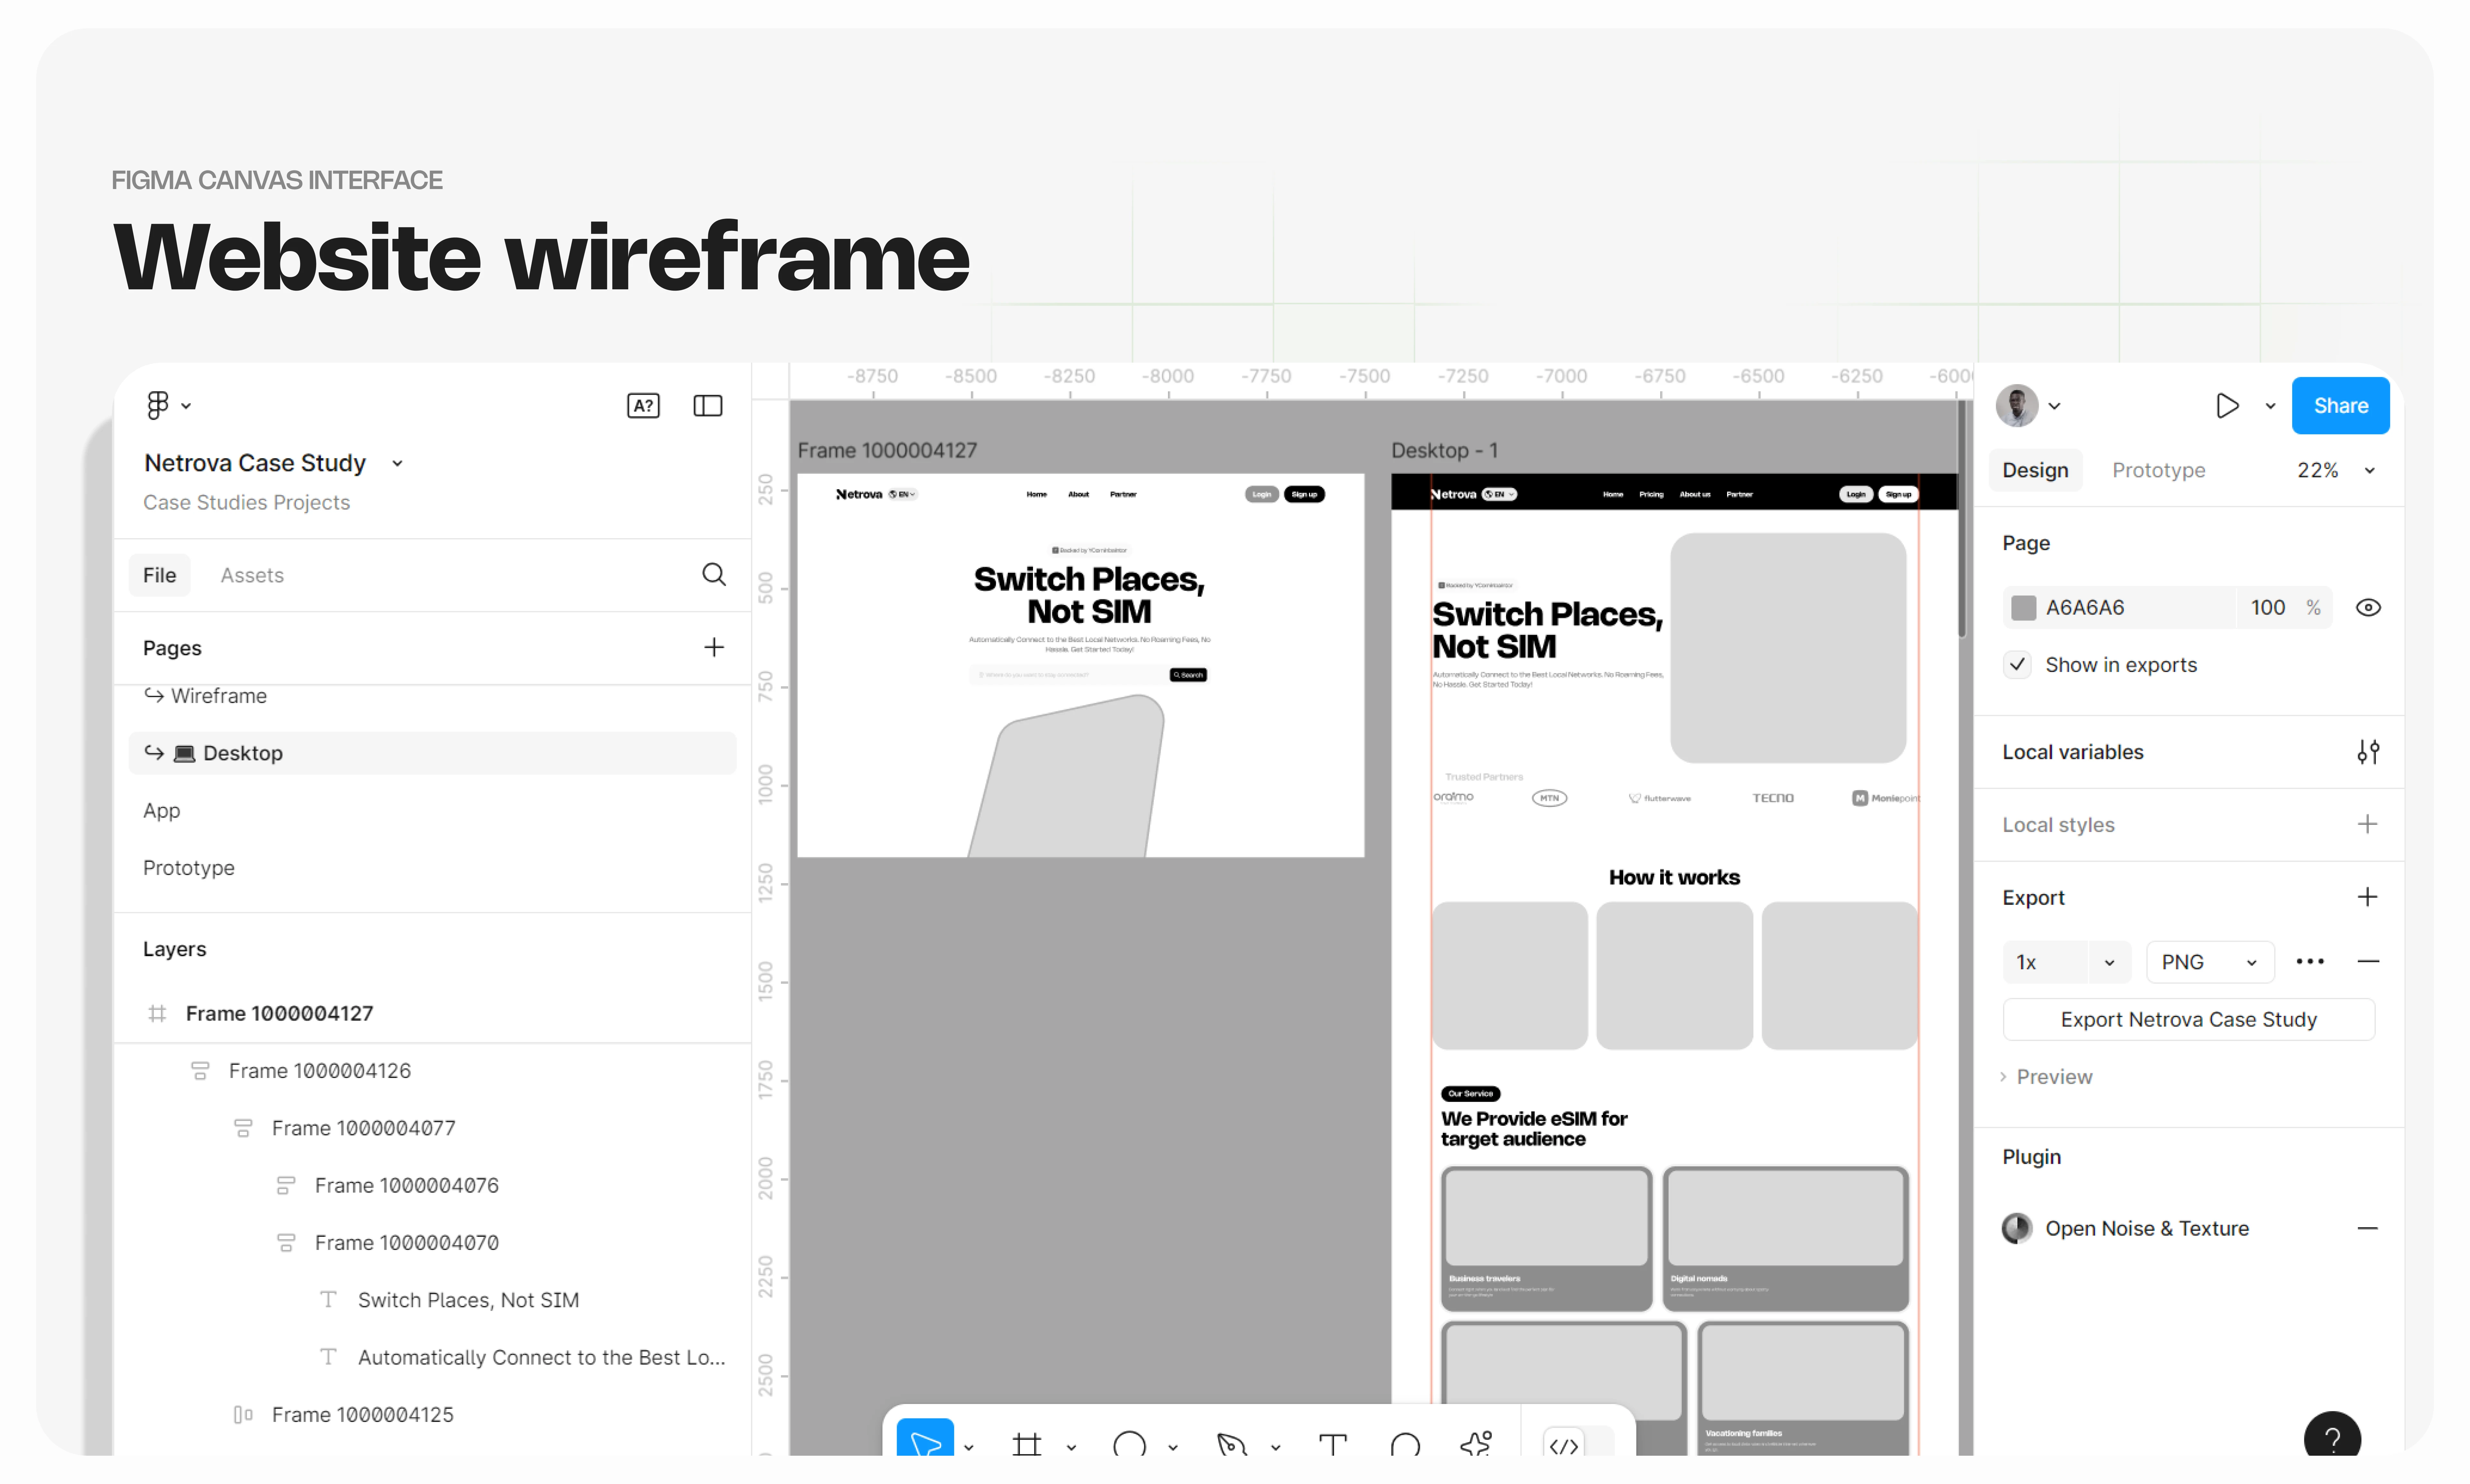2470x1484 pixels.
Task: Switch to the Assets tab
Action: pos(252,575)
